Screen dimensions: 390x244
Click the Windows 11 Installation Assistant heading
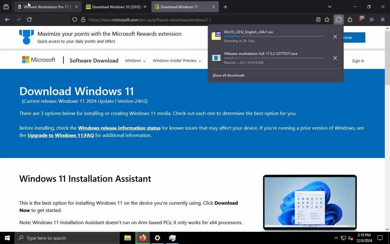point(85,178)
